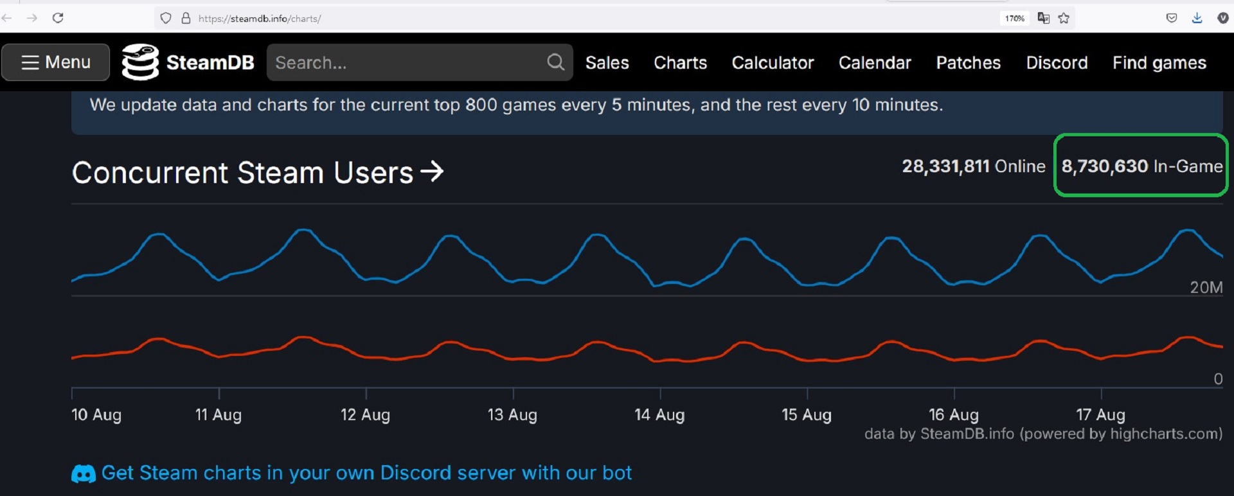The width and height of the screenshot is (1234, 496).
Task: Open the Calculator page
Action: pyautogui.click(x=773, y=63)
